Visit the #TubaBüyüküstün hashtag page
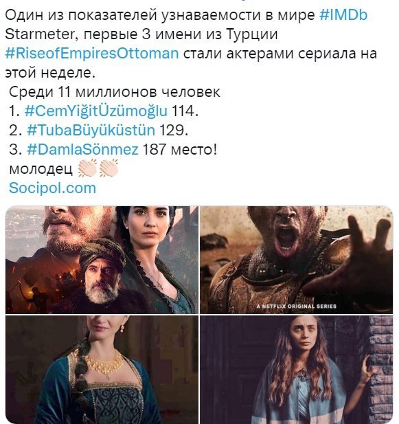 tap(91, 130)
